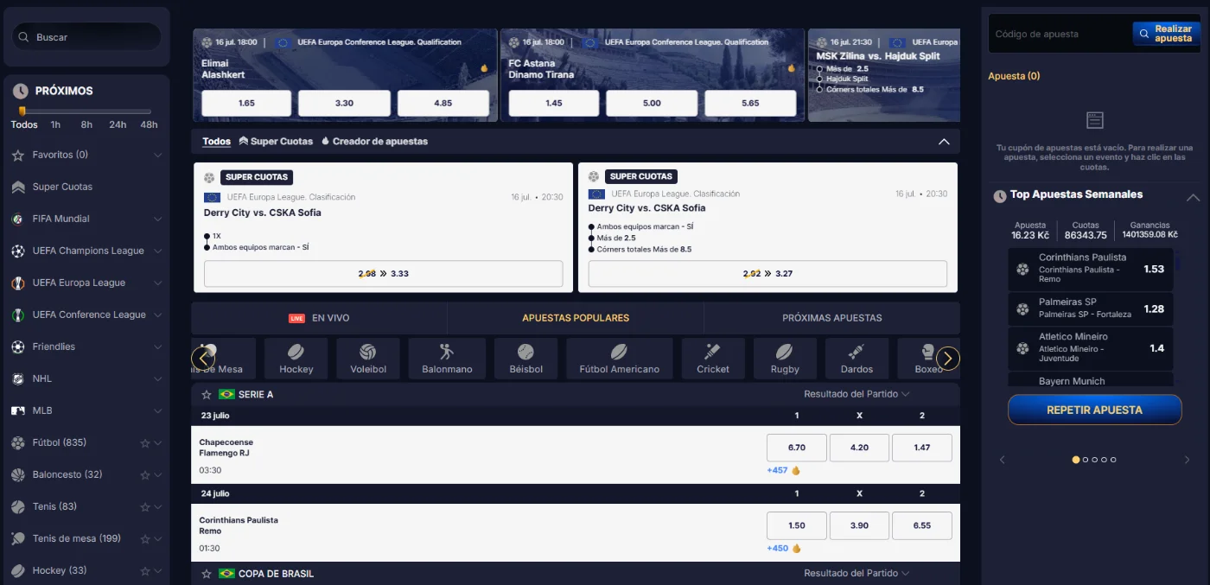Toggle favorite star for Fútbol (835)

point(145,443)
